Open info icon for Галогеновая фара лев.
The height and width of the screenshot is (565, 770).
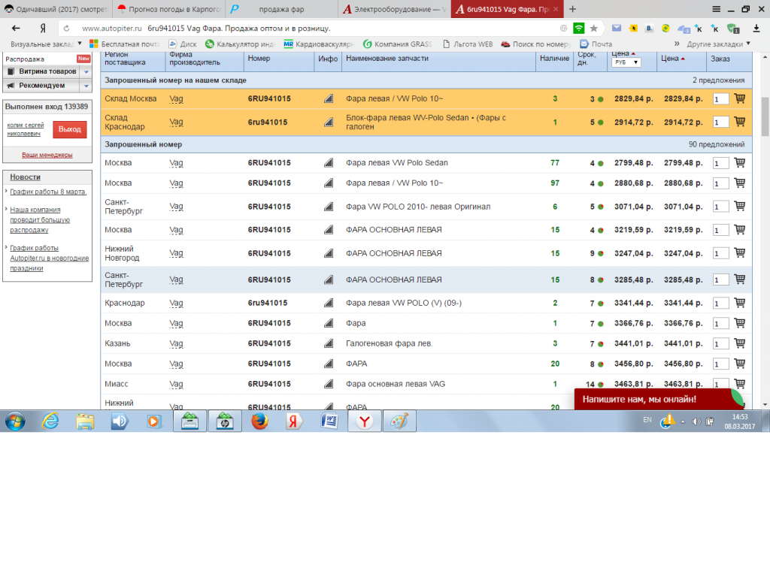coord(329,344)
